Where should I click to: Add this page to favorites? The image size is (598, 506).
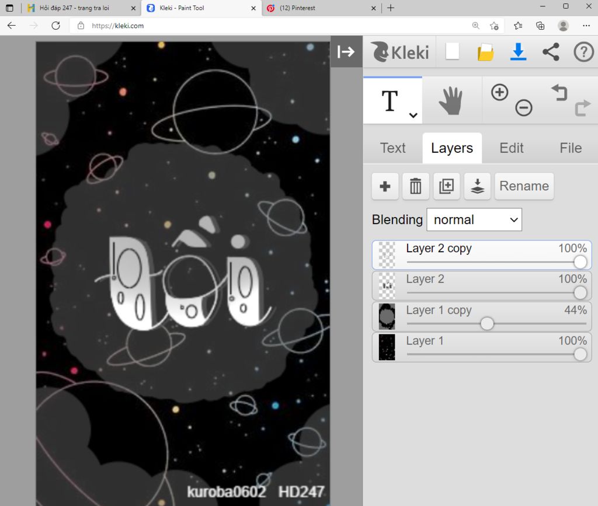(x=494, y=26)
